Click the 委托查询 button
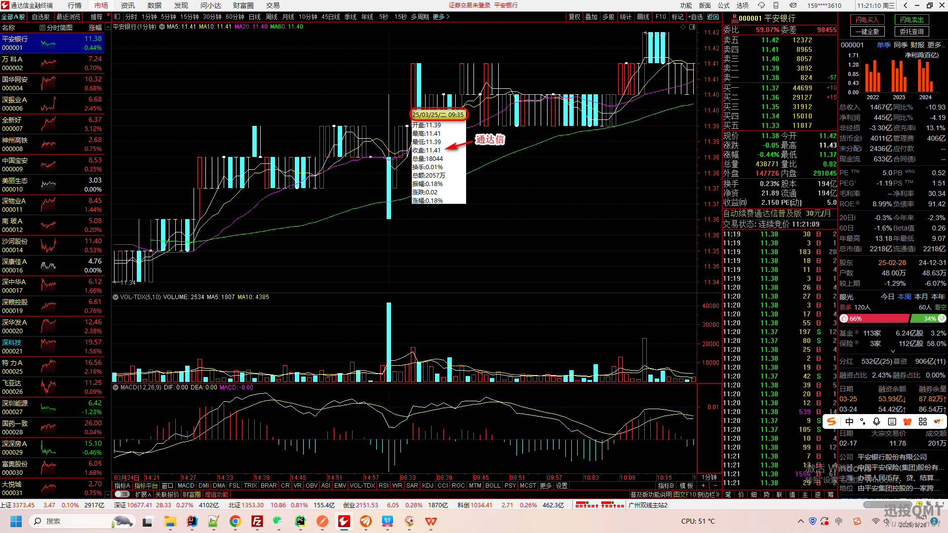948x533 pixels. pyautogui.click(x=911, y=32)
